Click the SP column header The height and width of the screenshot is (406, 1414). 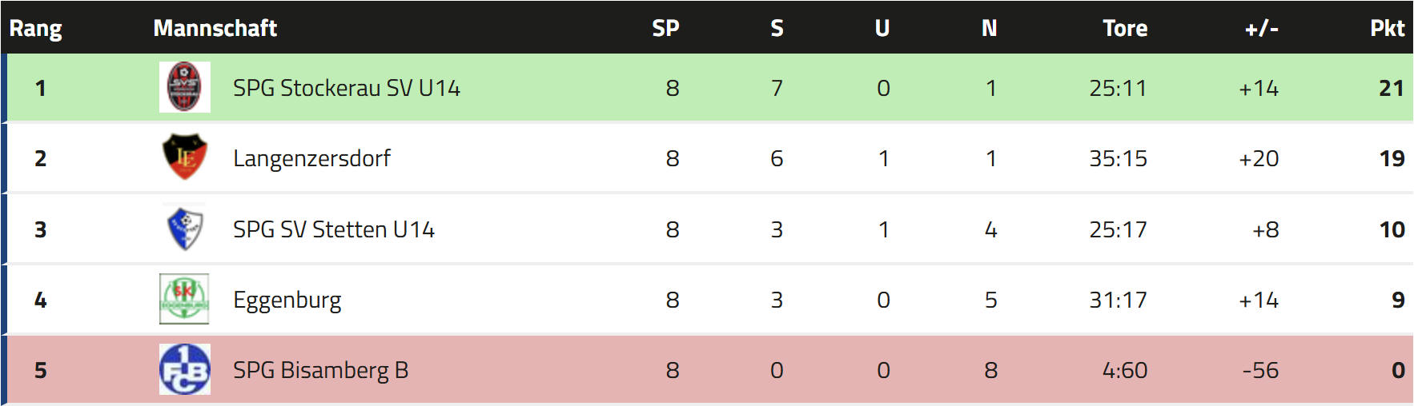click(x=665, y=28)
